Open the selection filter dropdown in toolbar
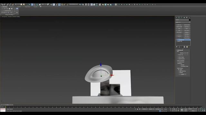Screen dimensions: 206x115 pyautogui.click(x=17, y=4)
